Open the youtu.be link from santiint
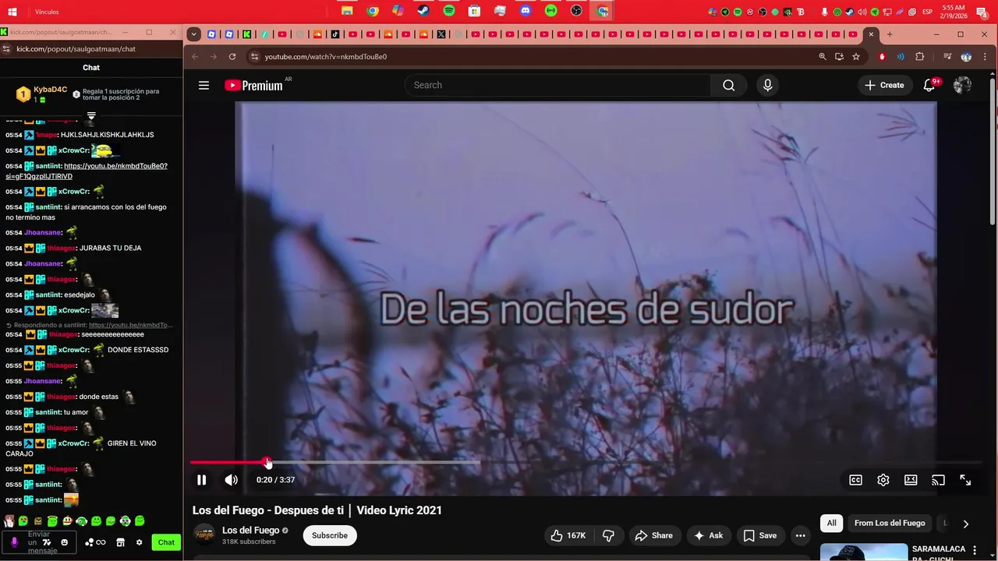The height and width of the screenshot is (561, 998). 87,171
